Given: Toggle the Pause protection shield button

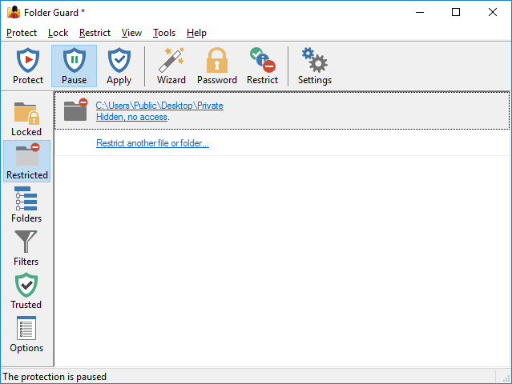Looking at the screenshot, I should 75,66.
